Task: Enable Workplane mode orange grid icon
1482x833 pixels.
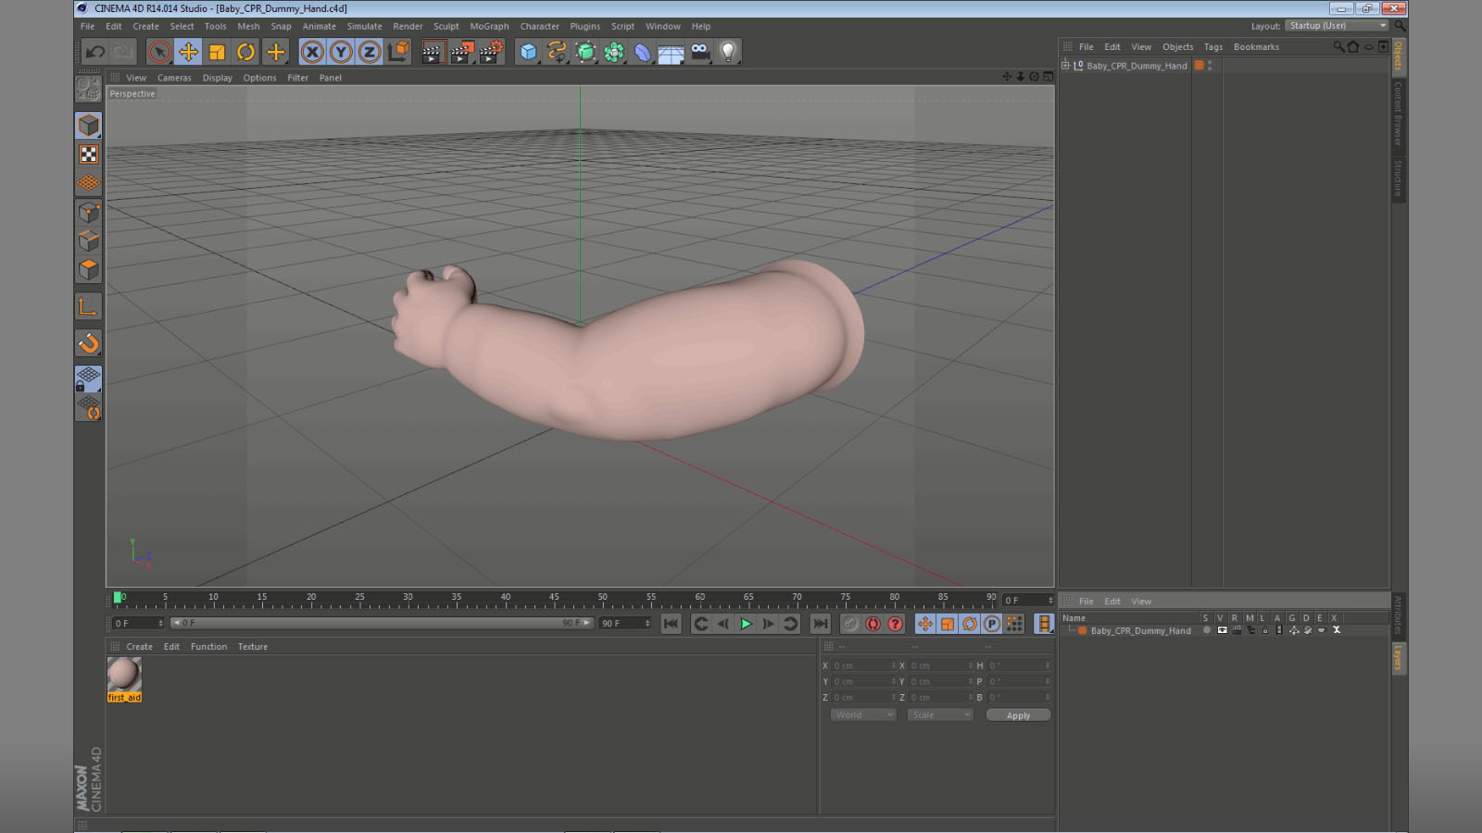Action: coord(88,183)
